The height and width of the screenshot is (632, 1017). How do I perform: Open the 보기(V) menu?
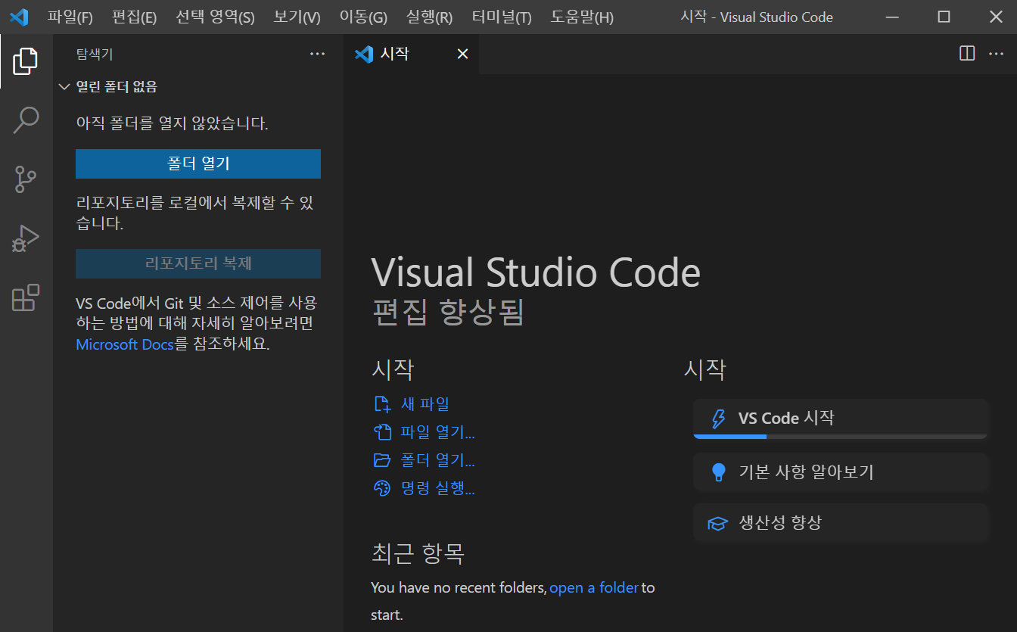click(x=297, y=17)
